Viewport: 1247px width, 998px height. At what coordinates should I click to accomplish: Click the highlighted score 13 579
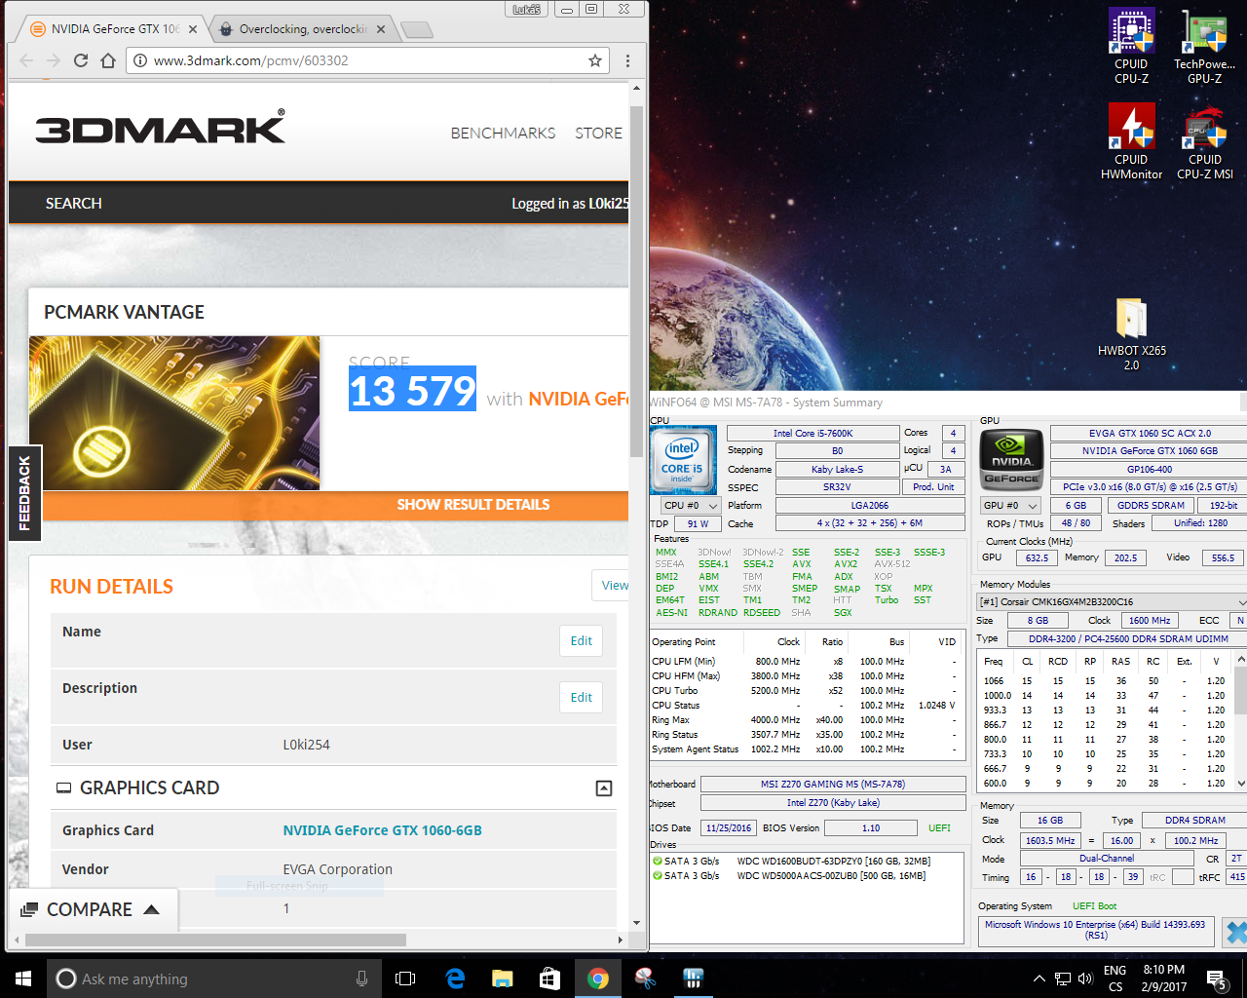(x=412, y=390)
